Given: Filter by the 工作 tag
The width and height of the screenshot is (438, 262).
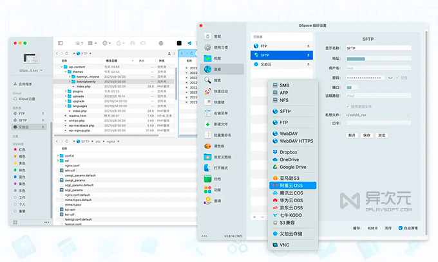Looking at the screenshot, I should point(19,197).
